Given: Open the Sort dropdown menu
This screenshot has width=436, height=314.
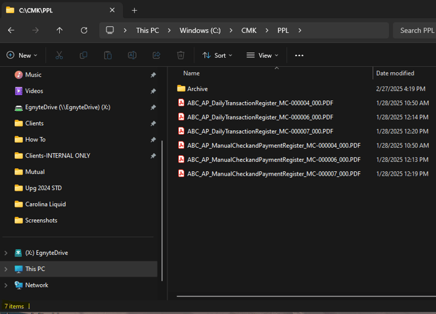Looking at the screenshot, I should pyautogui.click(x=217, y=55).
